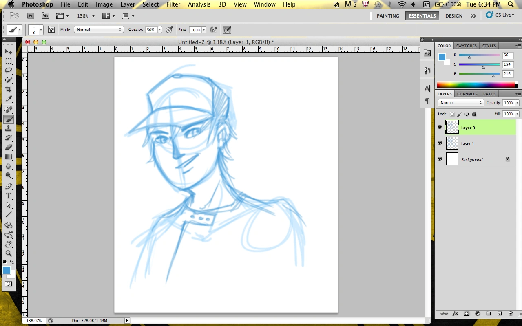The image size is (522, 326).
Task: Open the layer Opacity slider arrow
Action: tap(517, 103)
